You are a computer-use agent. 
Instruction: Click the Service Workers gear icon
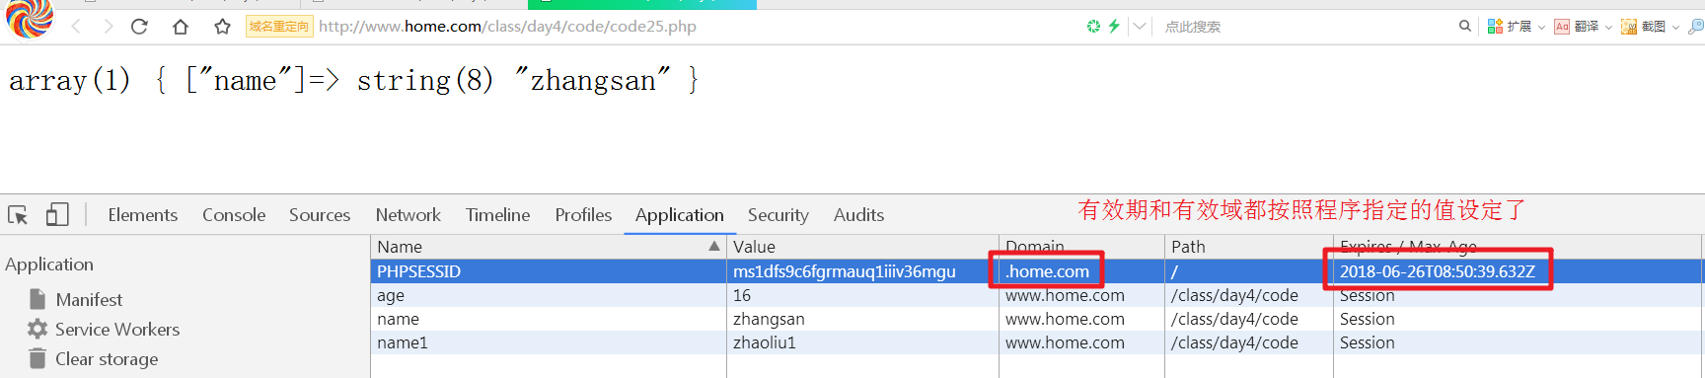click(37, 329)
